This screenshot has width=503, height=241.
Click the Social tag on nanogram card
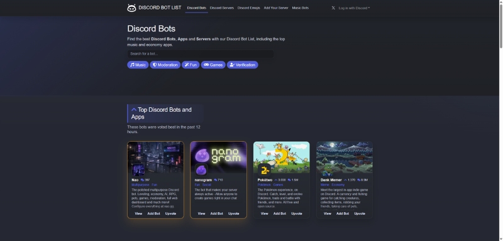pyautogui.click(x=207, y=185)
